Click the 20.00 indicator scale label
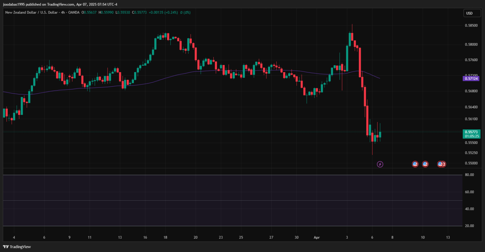The height and width of the screenshot is (252, 485). tap(469, 226)
